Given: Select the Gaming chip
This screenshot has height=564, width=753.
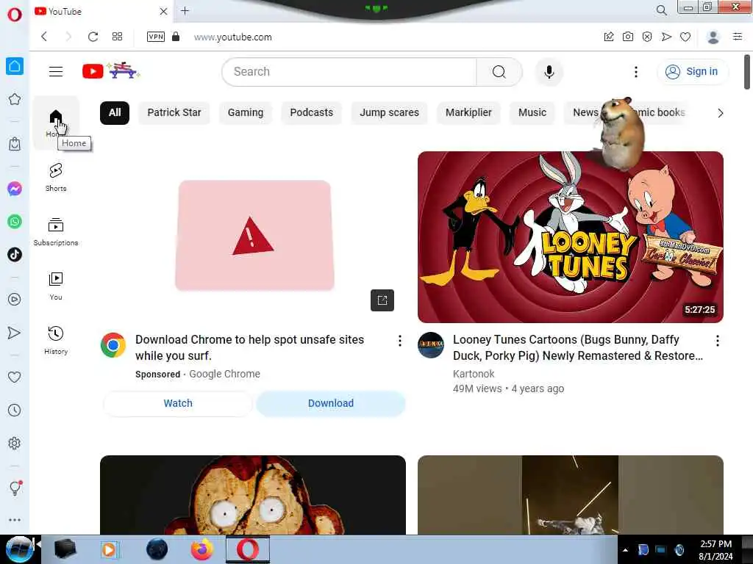Looking at the screenshot, I should 246,112.
